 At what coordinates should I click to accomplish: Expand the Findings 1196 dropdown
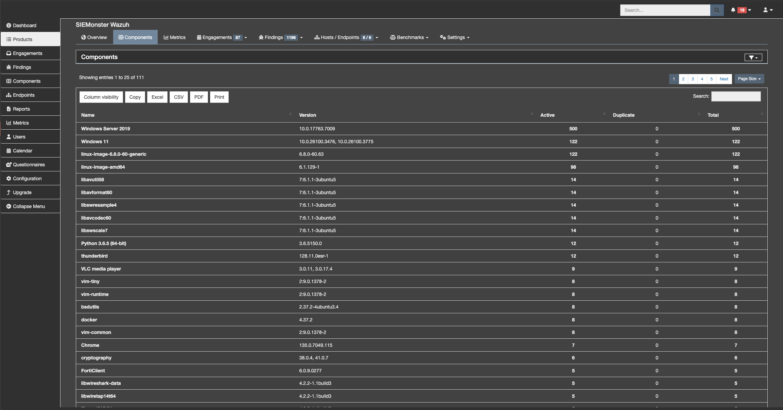point(280,37)
